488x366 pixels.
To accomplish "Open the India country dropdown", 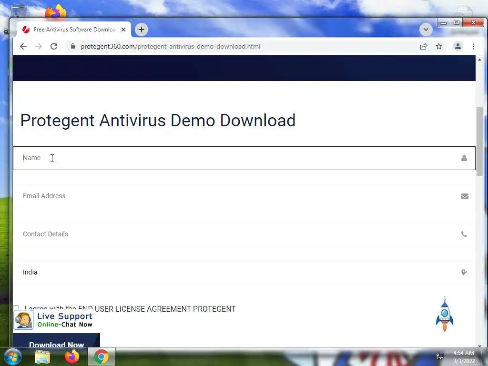I will point(244,272).
